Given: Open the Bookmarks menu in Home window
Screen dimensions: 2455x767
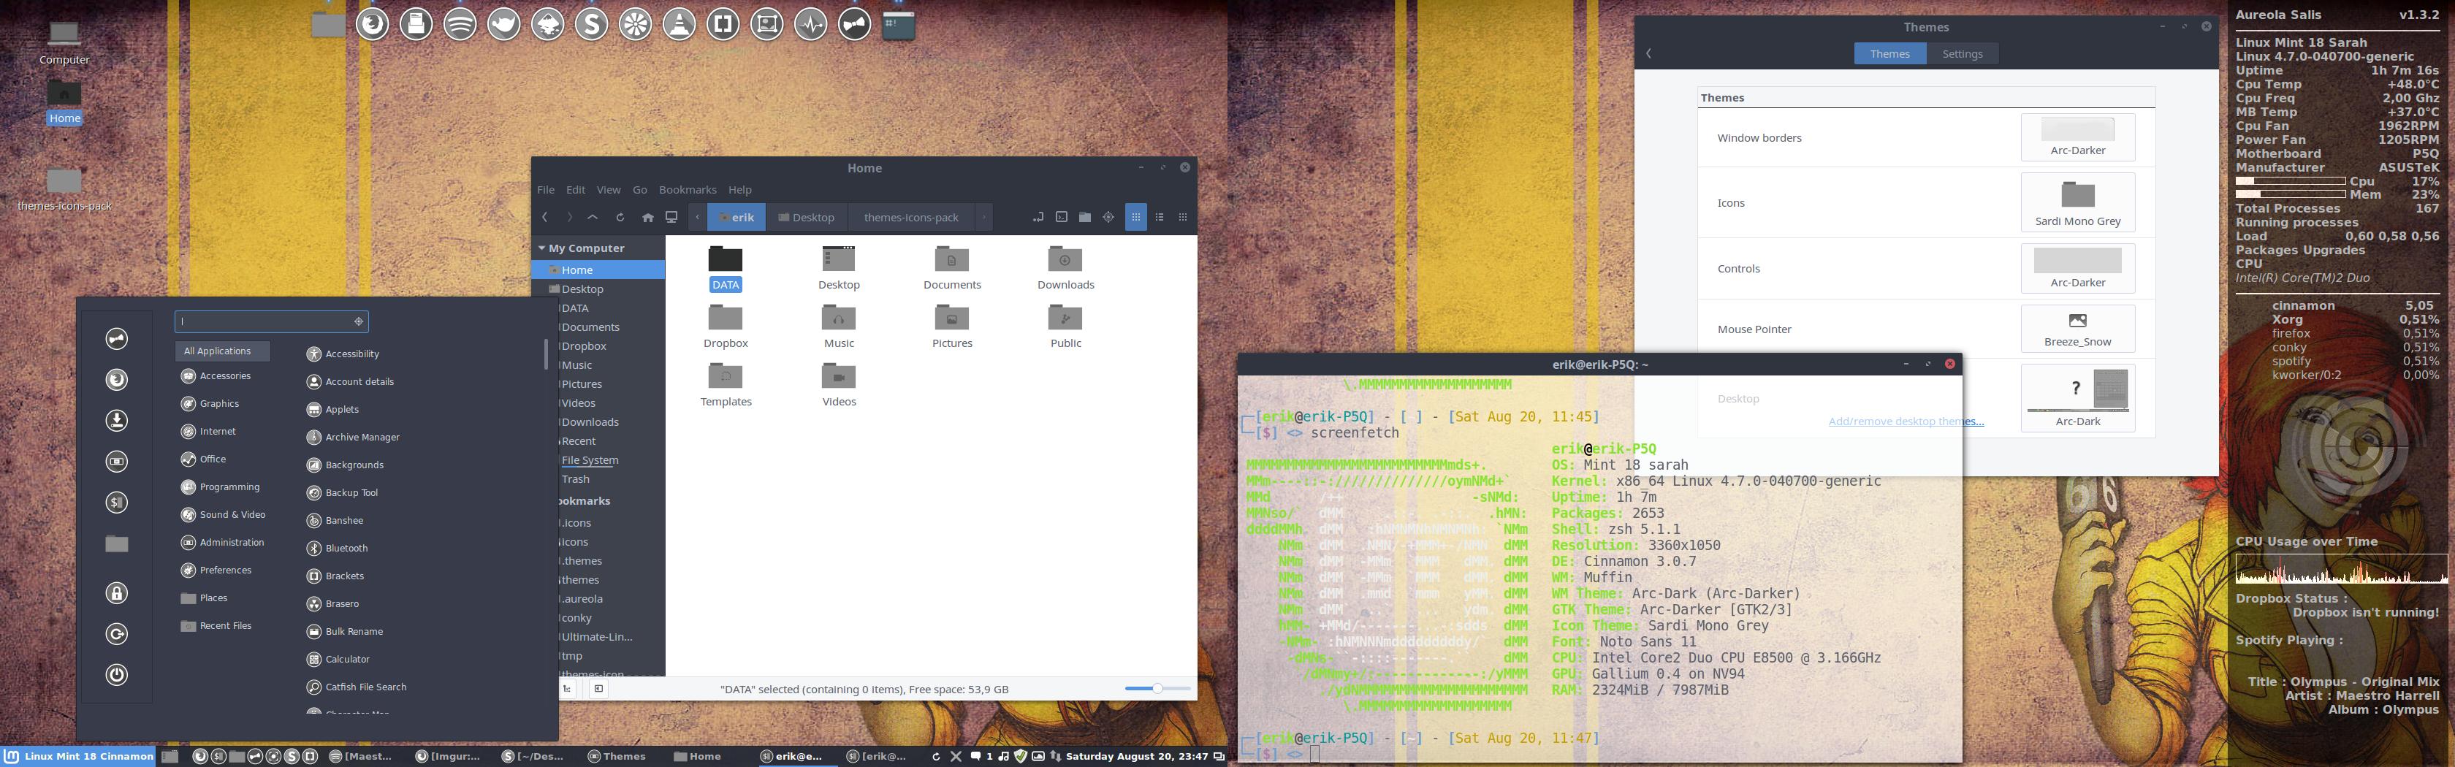Looking at the screenshot, I should 687,190.
